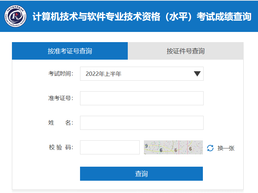This screenshot has height=193, width=258.
Task: Click the 换一张 link
Action: pos(226,148)
